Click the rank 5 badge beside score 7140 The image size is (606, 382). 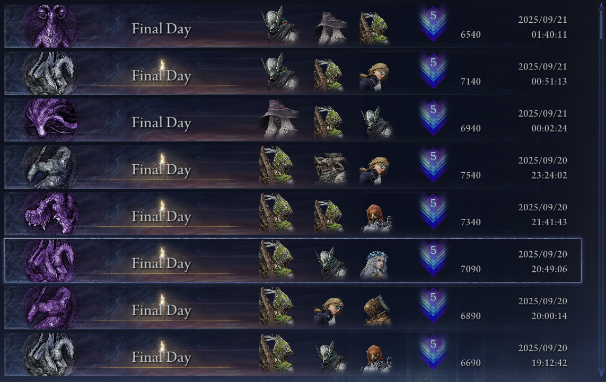(x=433, y=70)
